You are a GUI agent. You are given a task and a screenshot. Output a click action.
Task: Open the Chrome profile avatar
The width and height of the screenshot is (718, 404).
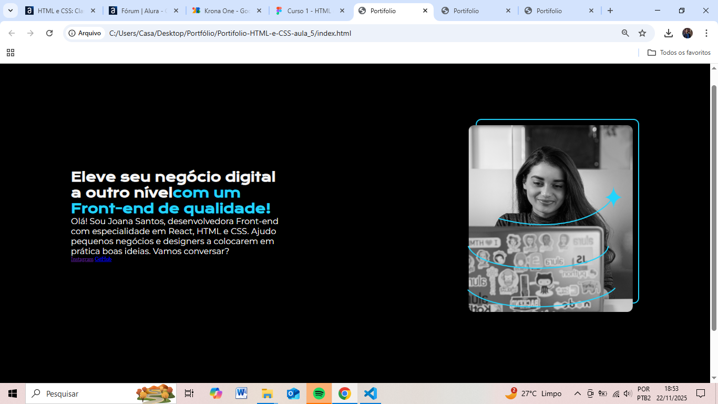(x=688, y=33)
